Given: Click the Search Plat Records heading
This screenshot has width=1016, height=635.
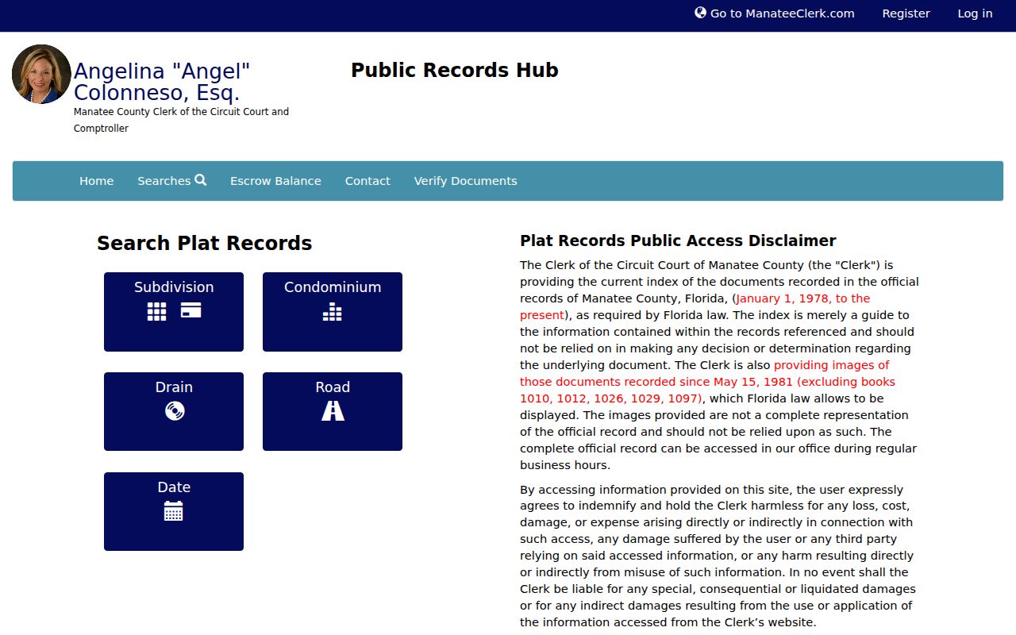Looking at the screenshot, I should coord(205,244).
